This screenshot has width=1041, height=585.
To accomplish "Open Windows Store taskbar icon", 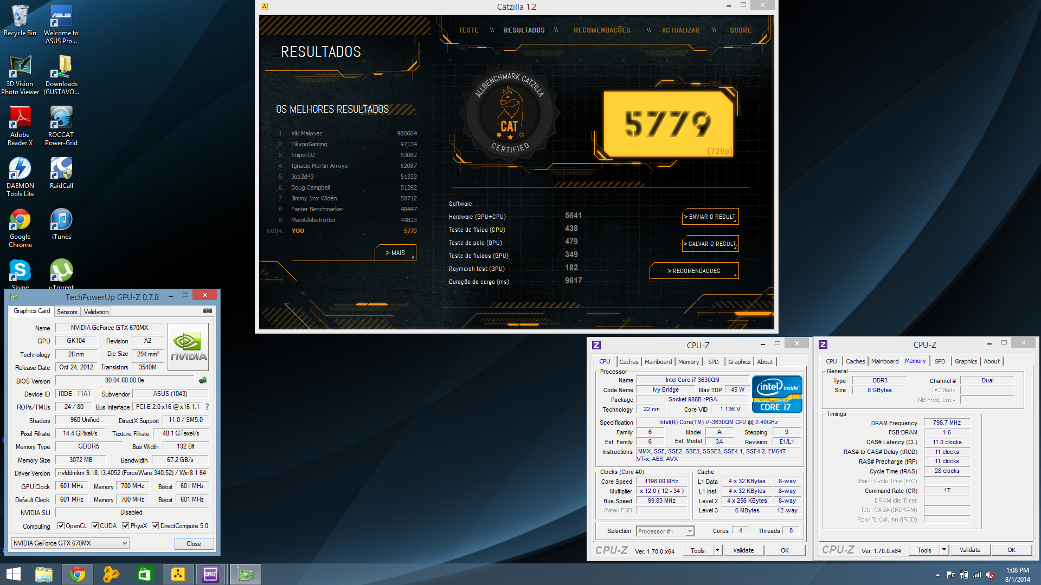I will (144, 574).
